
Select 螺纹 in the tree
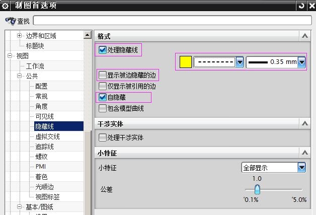41,157
